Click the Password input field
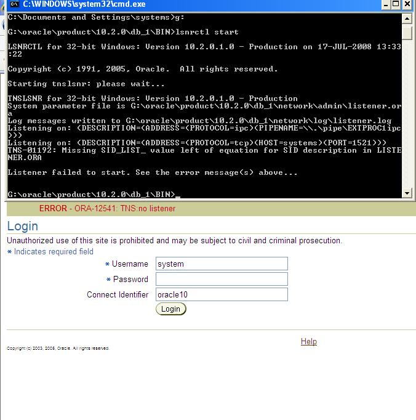This screenshot has width=416, height=420. coord(222,279)
